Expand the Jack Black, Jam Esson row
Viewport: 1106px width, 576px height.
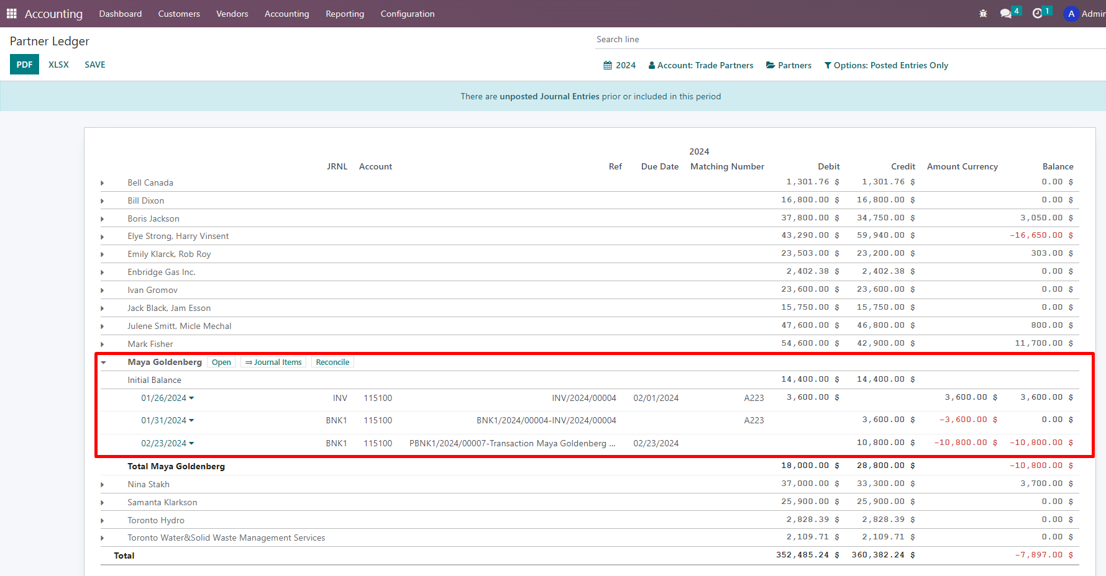[x=102, y=308]
